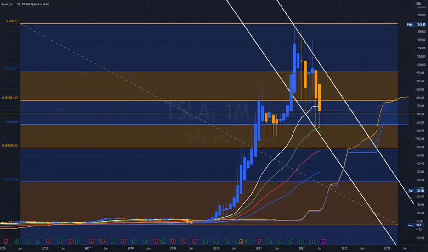
Task: Click the 2024 label on time axis
Action: pyautogui.click(x=387, y=248)
